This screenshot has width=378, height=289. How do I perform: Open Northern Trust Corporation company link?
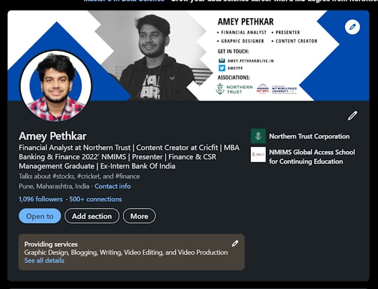tap(309, 136)
